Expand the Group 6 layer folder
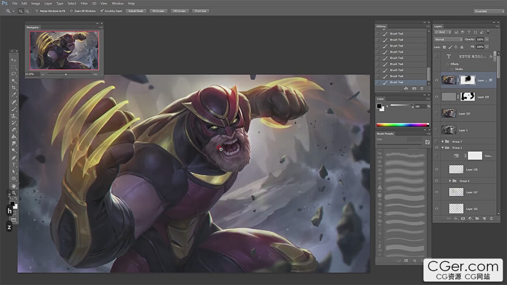Screen dimensions: 507x285 click(449, 181)
